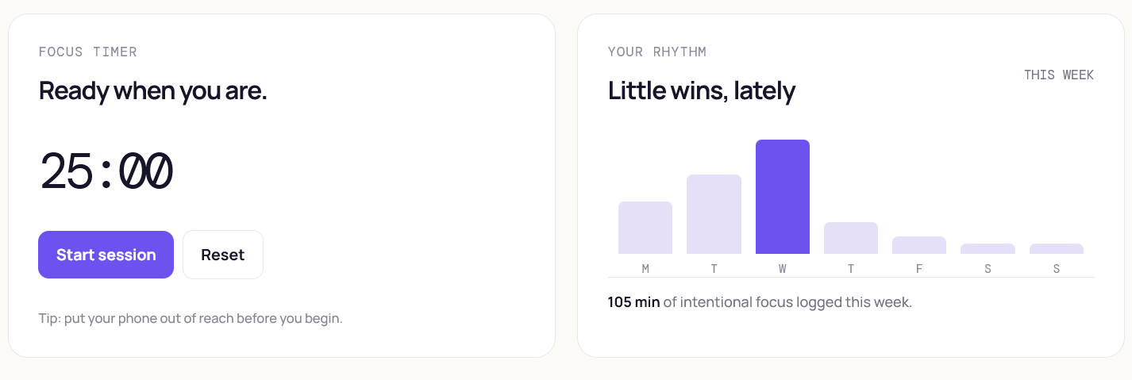This screenshot has width=1132, height=380.
Task: Select the Sunday bar at chart's end
Action: [1057, 248]
